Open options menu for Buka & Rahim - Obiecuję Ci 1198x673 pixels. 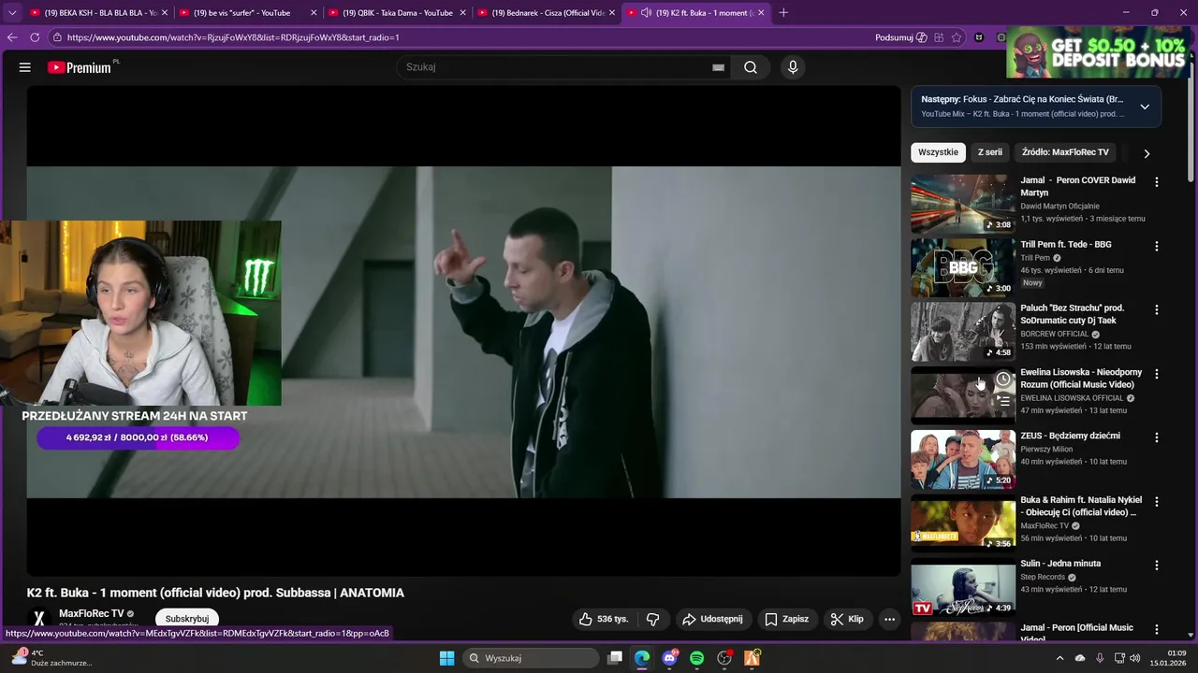(1157, 501)
